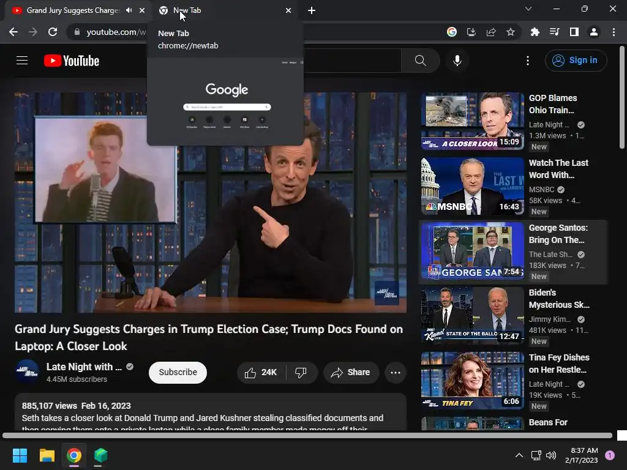Open media controls icon in toolbar
The width and height of the screenshot is (627, 470).
pos(555,32)
